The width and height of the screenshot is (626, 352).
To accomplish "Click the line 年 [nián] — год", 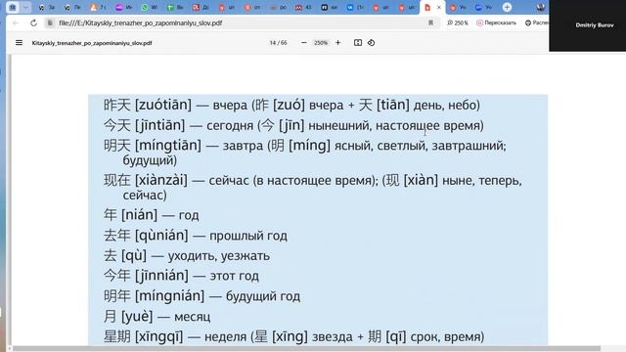I will point(152,215).
